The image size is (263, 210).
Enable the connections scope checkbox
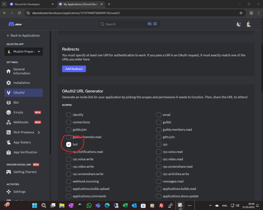click(69, 122)
